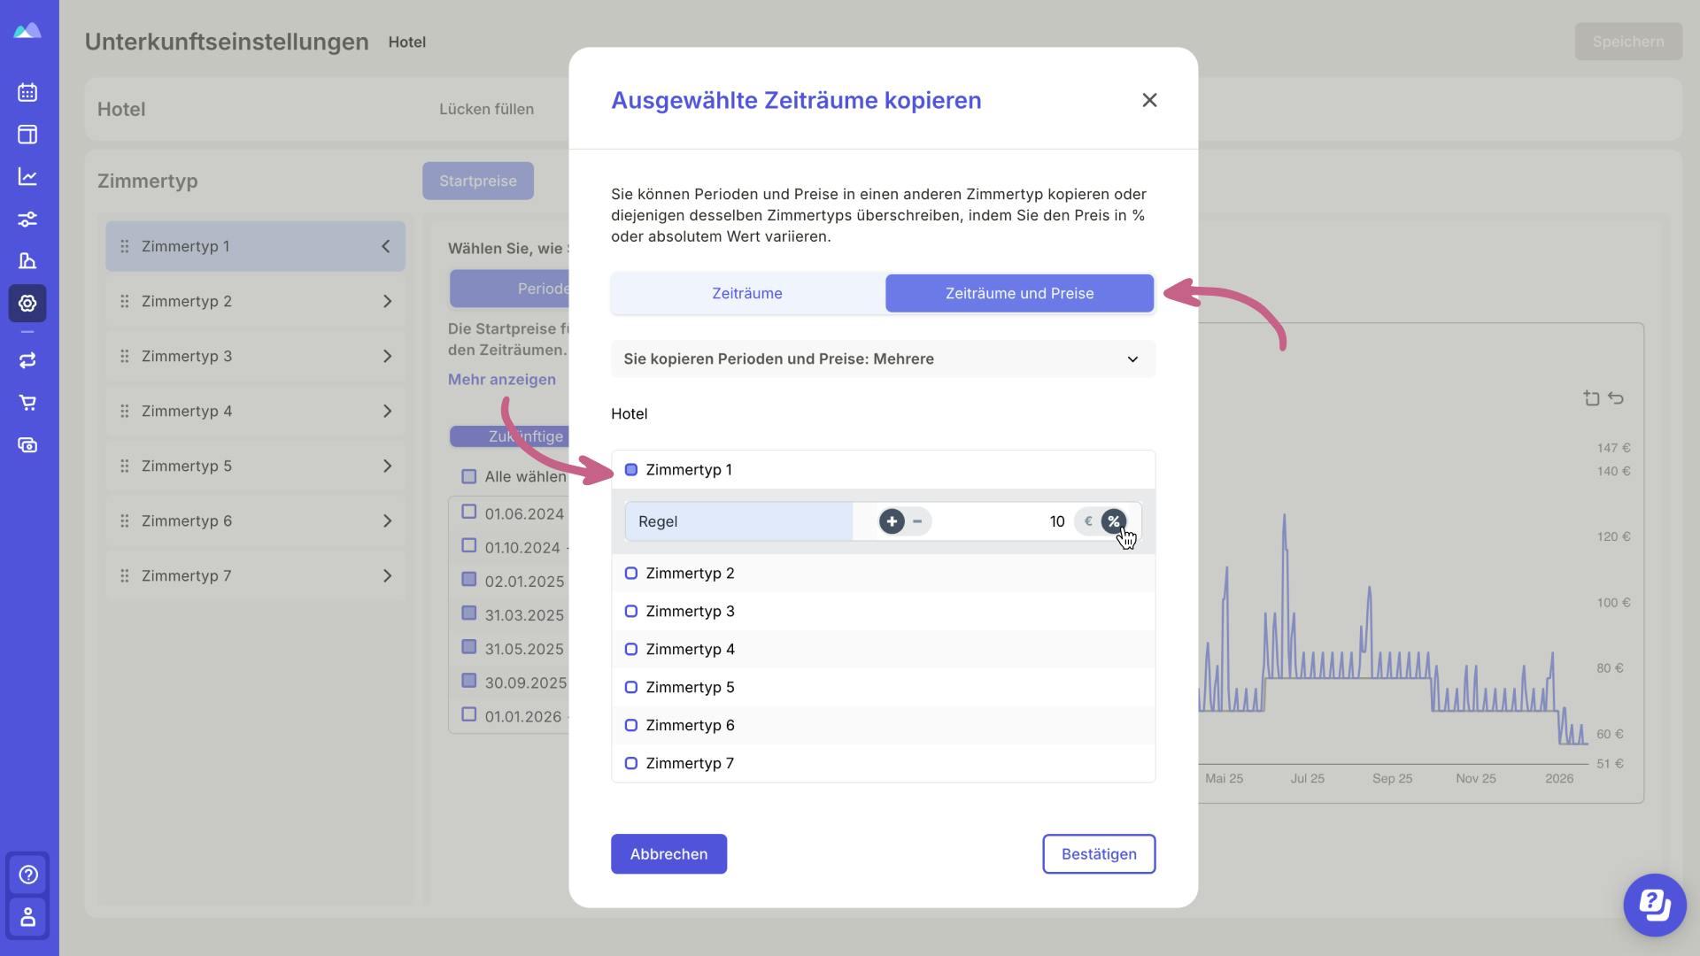
Task: Check Zimmertyp 3 in dialog list
Action: [631, 612]
